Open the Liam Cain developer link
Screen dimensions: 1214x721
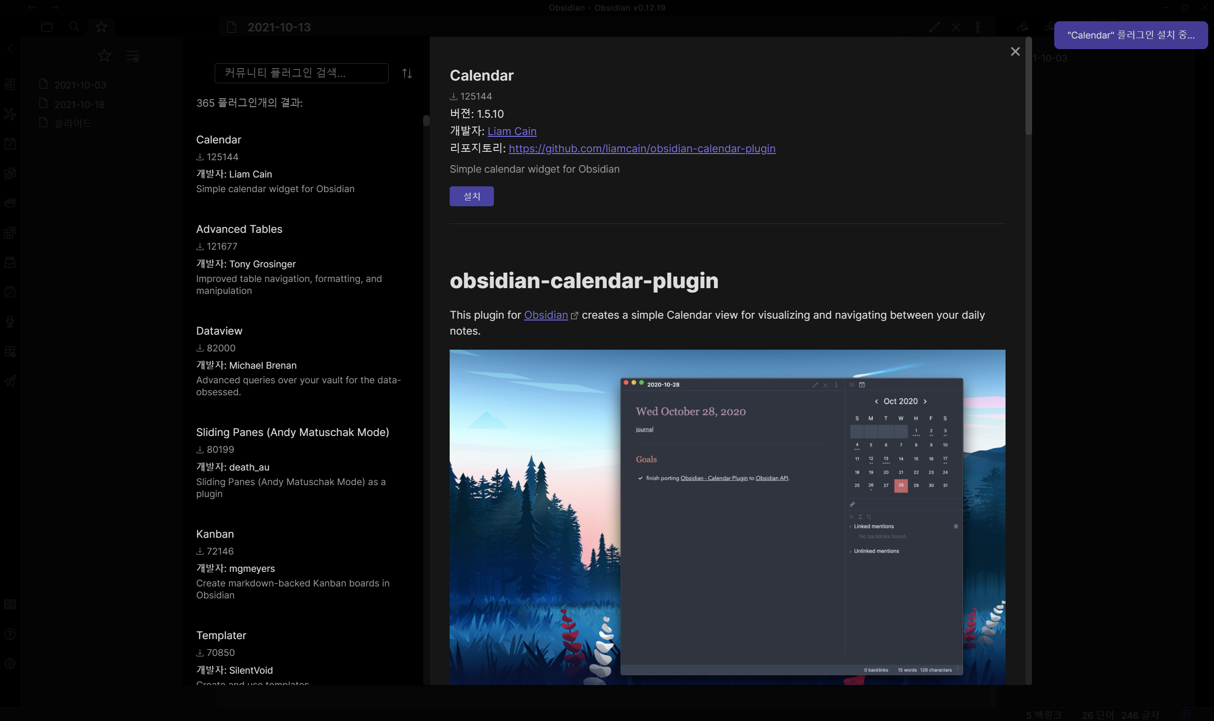(x=512, y=131)
